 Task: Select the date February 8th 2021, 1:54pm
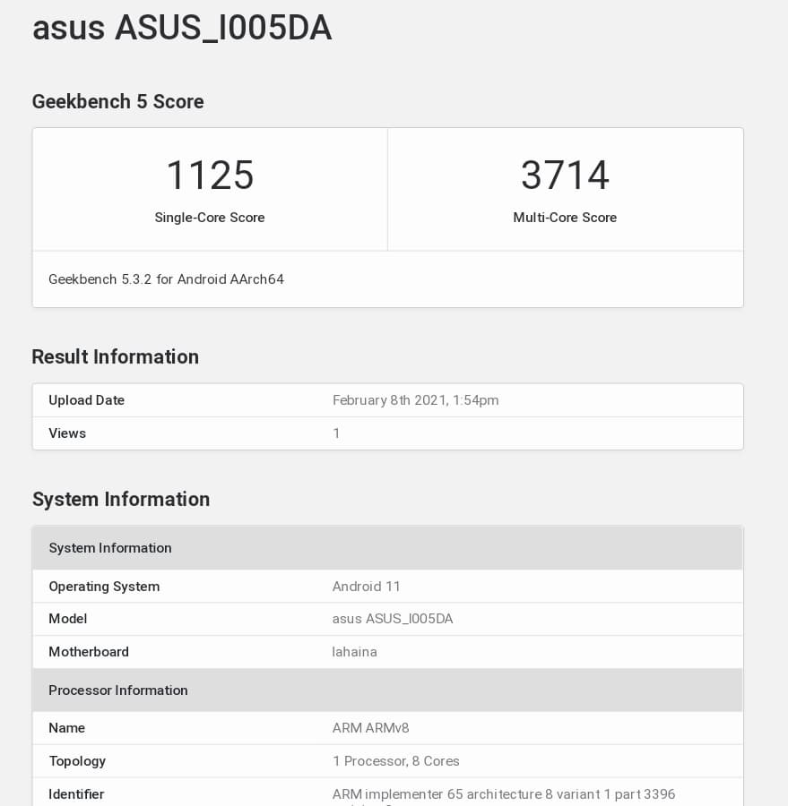[x=415, y=400]
